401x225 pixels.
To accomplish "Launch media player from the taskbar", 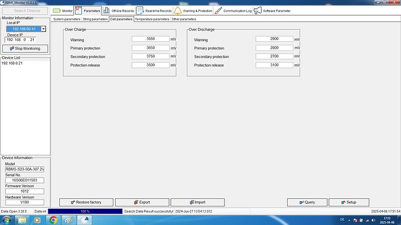I will 37,220.
